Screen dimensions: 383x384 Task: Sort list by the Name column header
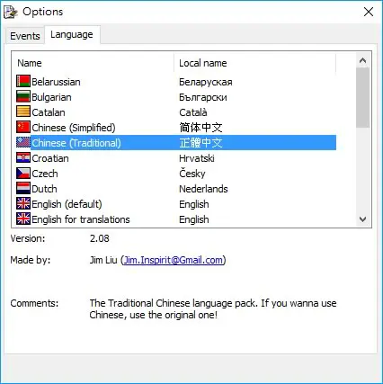tap(93, 63)
